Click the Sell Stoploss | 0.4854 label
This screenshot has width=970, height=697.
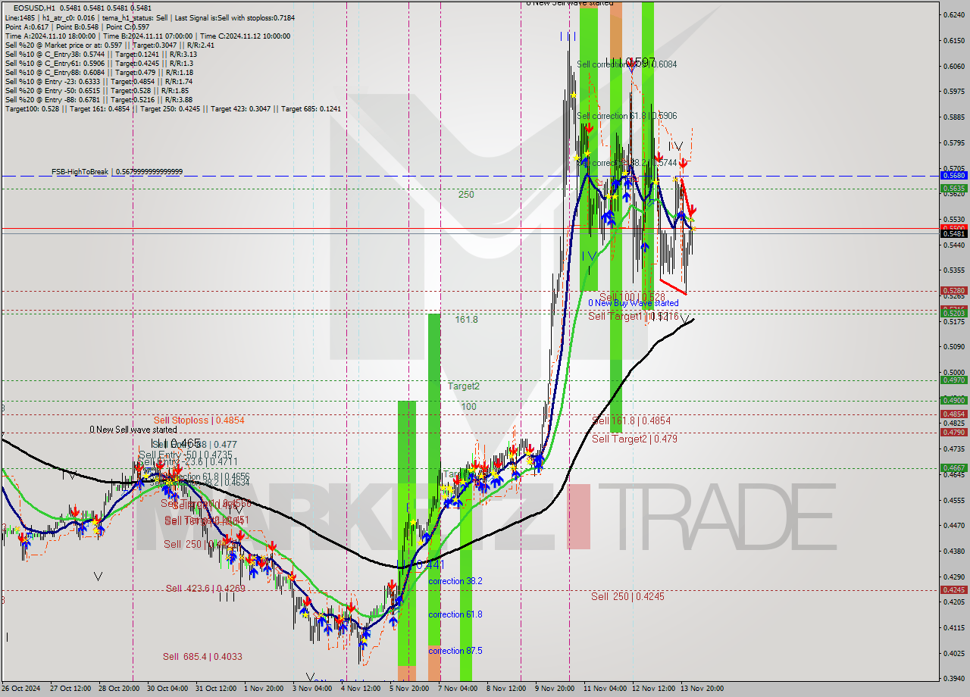point(199,420)
